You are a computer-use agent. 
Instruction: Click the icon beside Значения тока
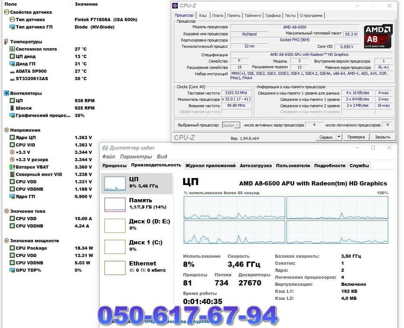coord(7,211)
